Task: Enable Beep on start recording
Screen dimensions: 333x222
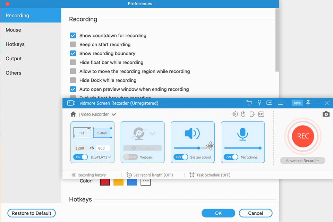Action: (73, 44)
